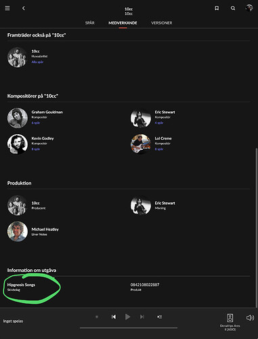Image resolution: width=258 pixels, height=339 pixels.
Task: Start playback with the play button
Action: tap(127, 317)
